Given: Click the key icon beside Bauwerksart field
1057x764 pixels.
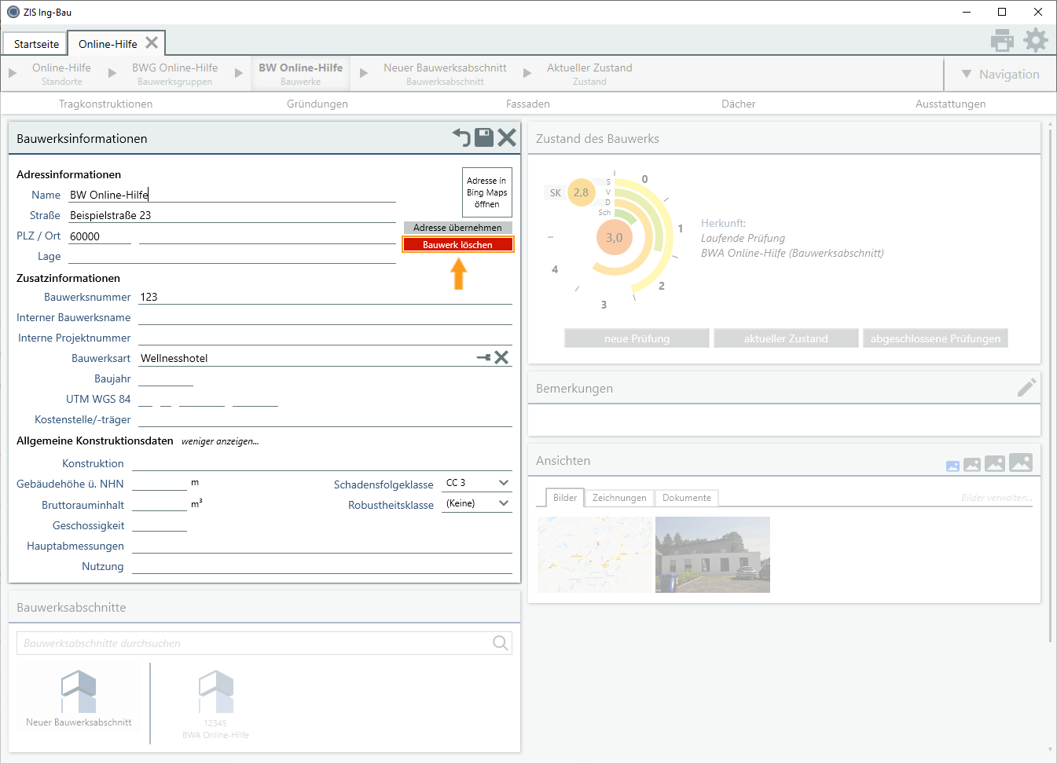Looking at the screenshot, I should click(x=483, y=358).
